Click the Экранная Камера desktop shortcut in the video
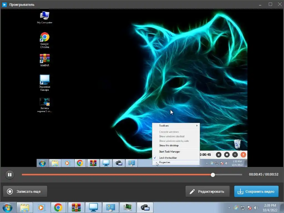The image size is (284, 213). 45,83
